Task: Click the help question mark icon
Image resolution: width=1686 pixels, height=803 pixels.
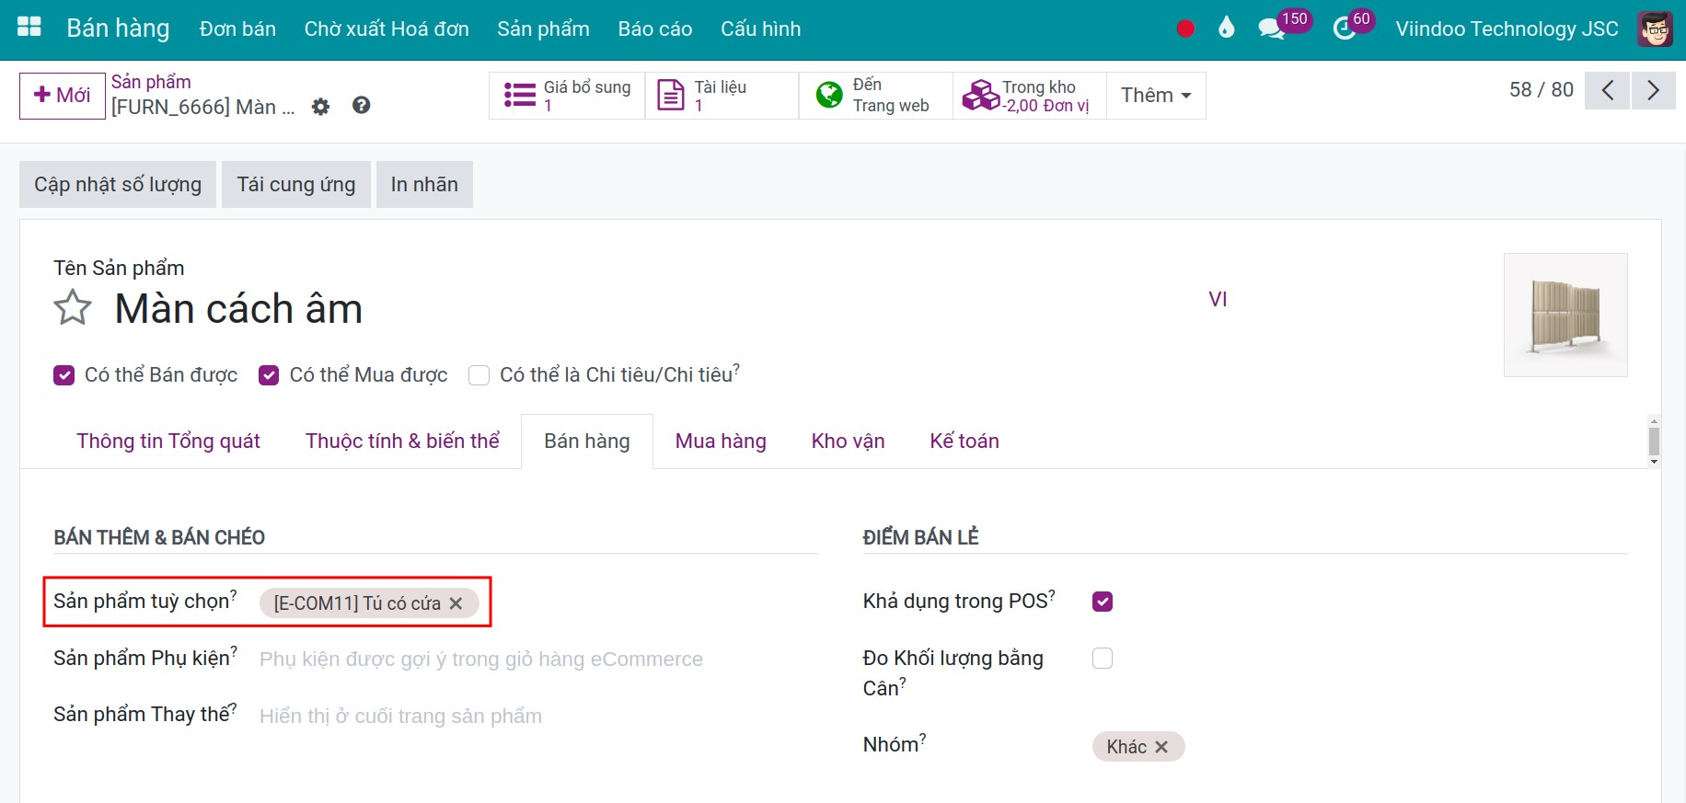Action: (362, 106)
